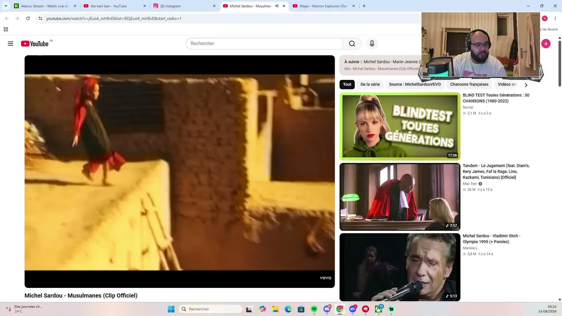This screenshot has height=316, width=562.
Task: Open Discord from the taskbar
Action: pos(327,309)
